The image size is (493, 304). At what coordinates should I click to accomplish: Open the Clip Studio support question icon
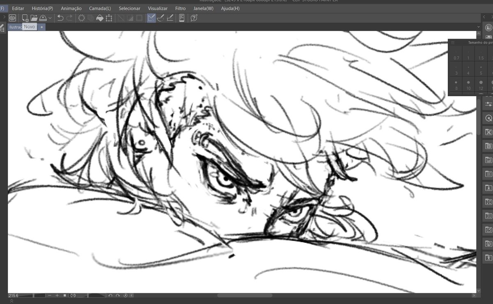194,18
